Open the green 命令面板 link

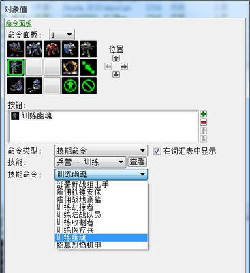[18, 23]
